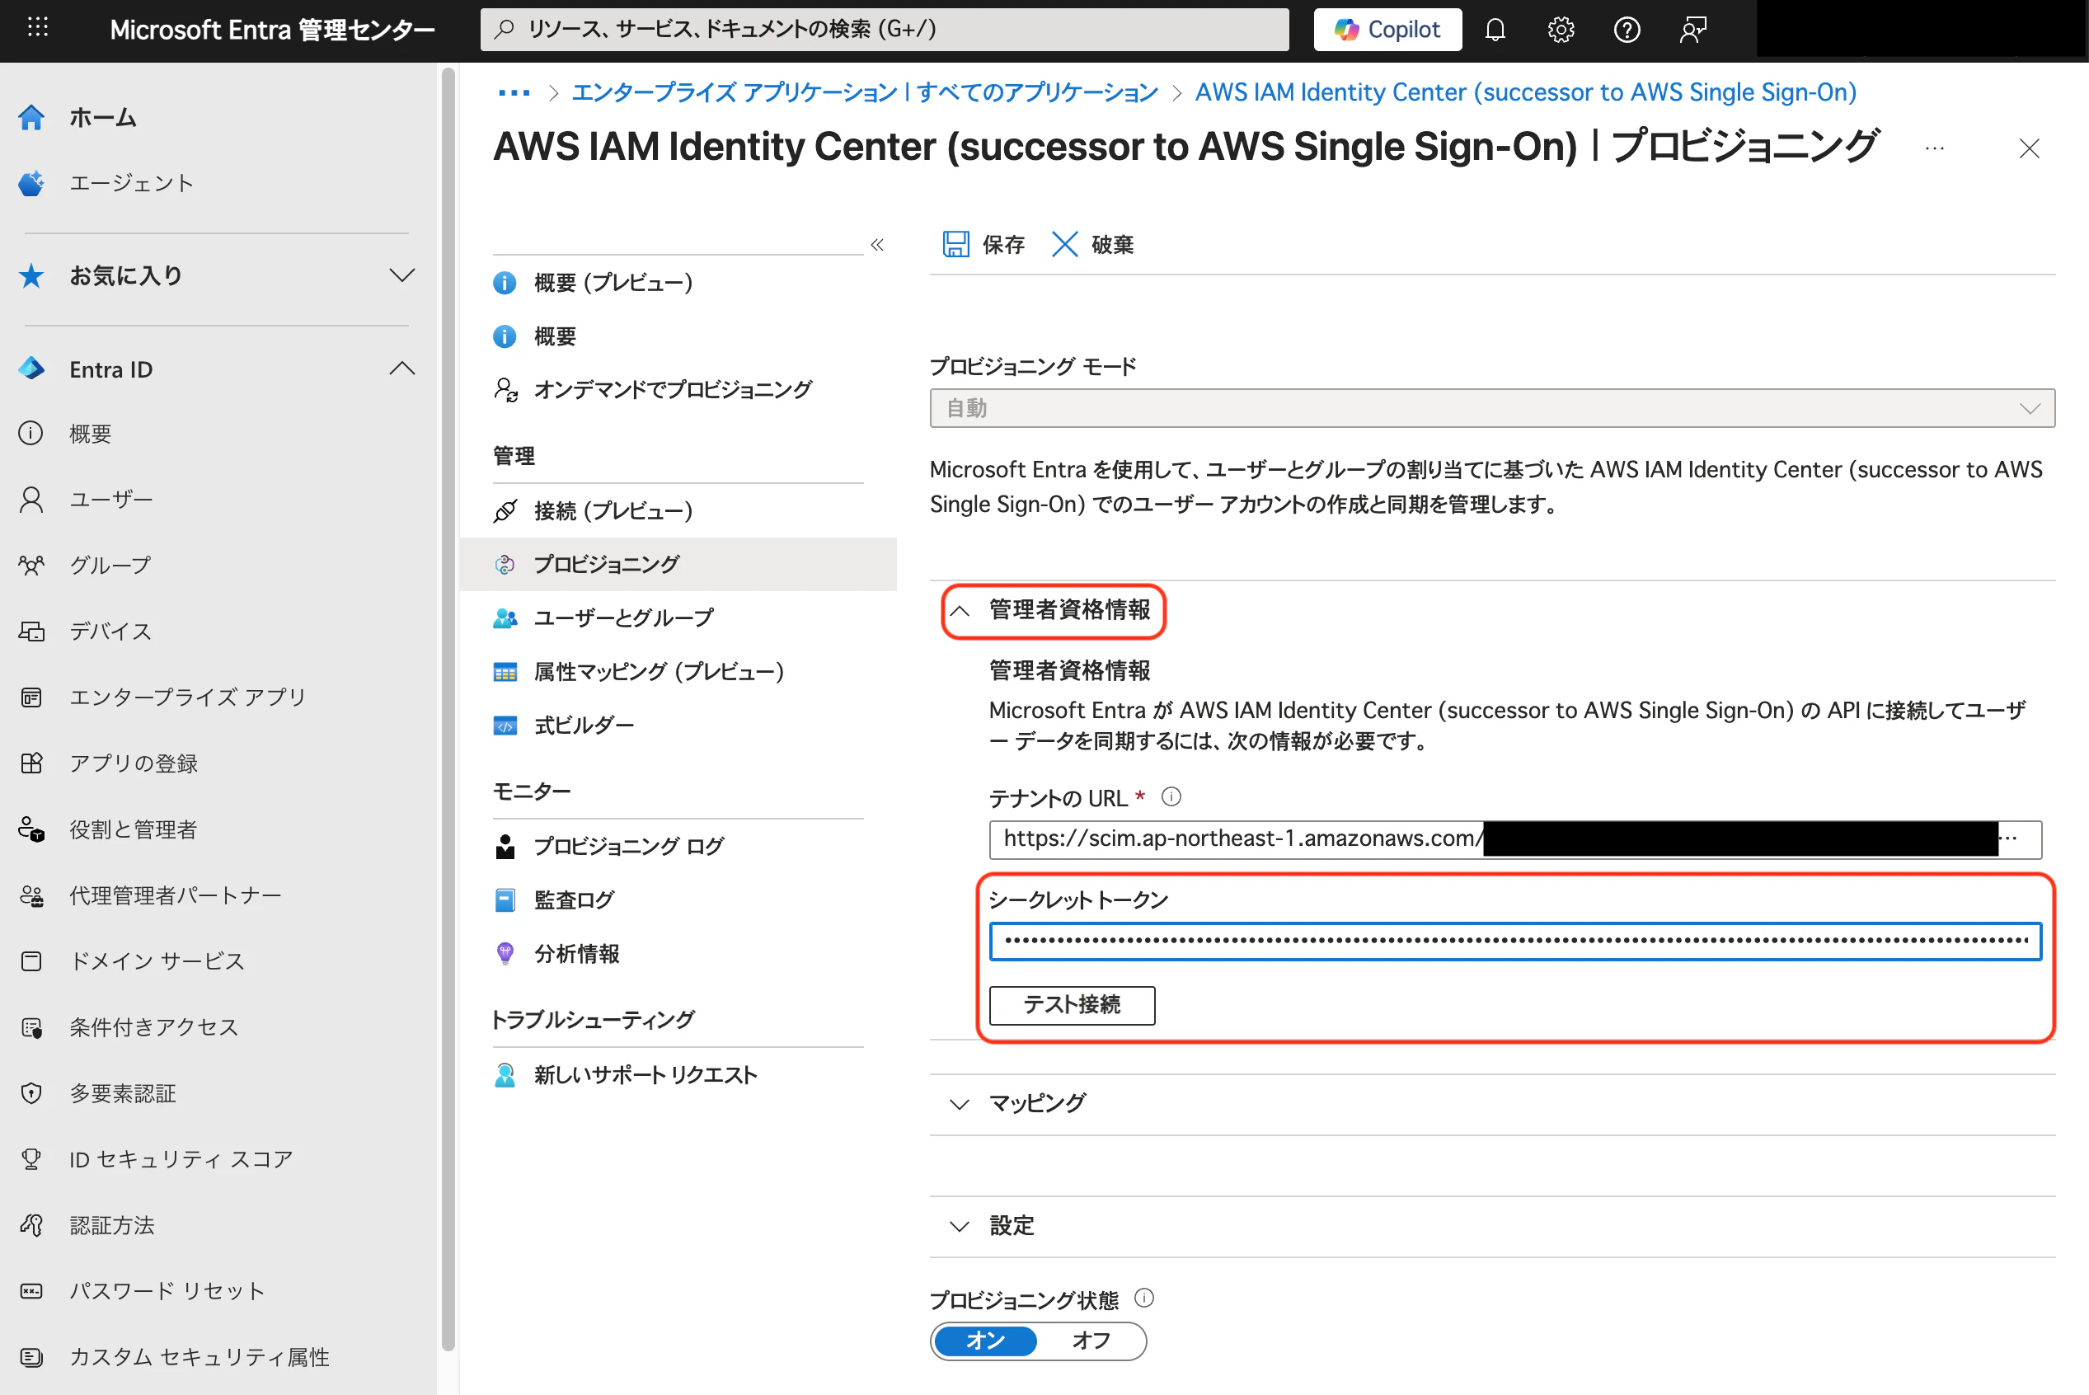
Task: Open the app launcher waffle icon
Action: click(37, 29)
